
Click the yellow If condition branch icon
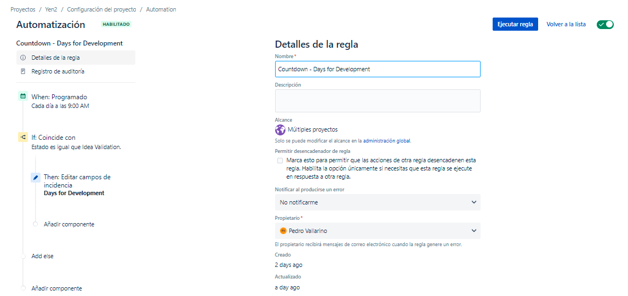(x=23, y=138)
